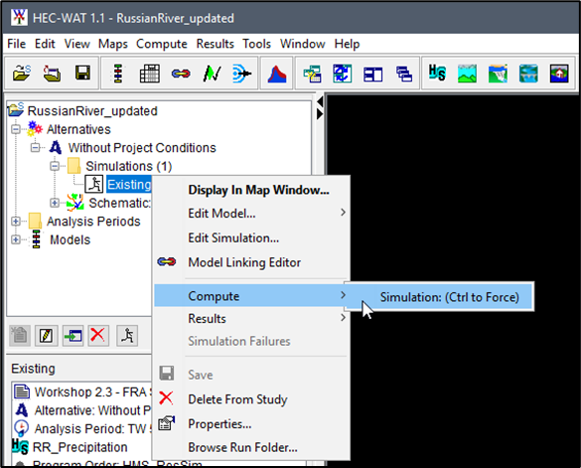Viewport: 581px width, 468px height.
Task: Collapse the Alternatives tree node
Action: tap(16, 129)
